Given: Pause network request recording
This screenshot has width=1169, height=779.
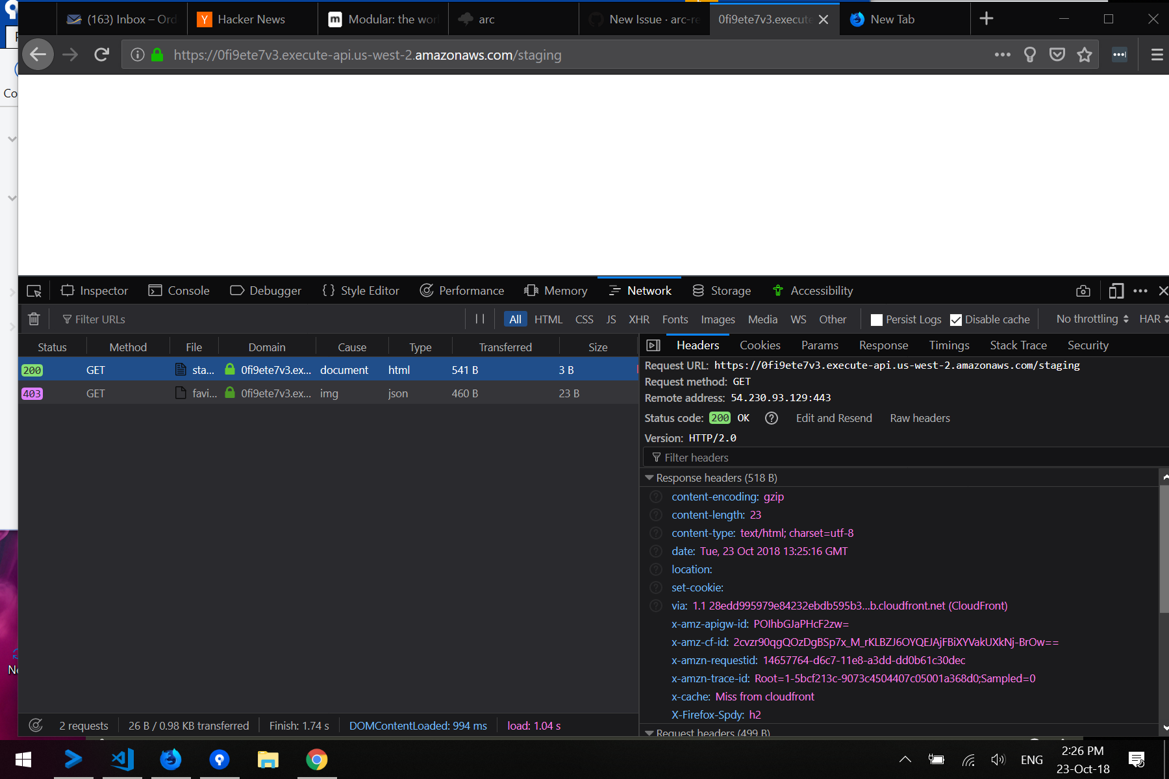Looking at the screenshot, I should coord(481,319).
